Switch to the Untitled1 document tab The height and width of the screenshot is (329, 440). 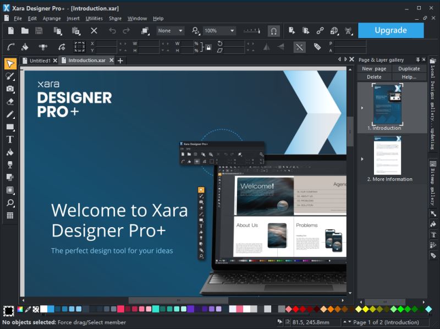click(40, 61)
